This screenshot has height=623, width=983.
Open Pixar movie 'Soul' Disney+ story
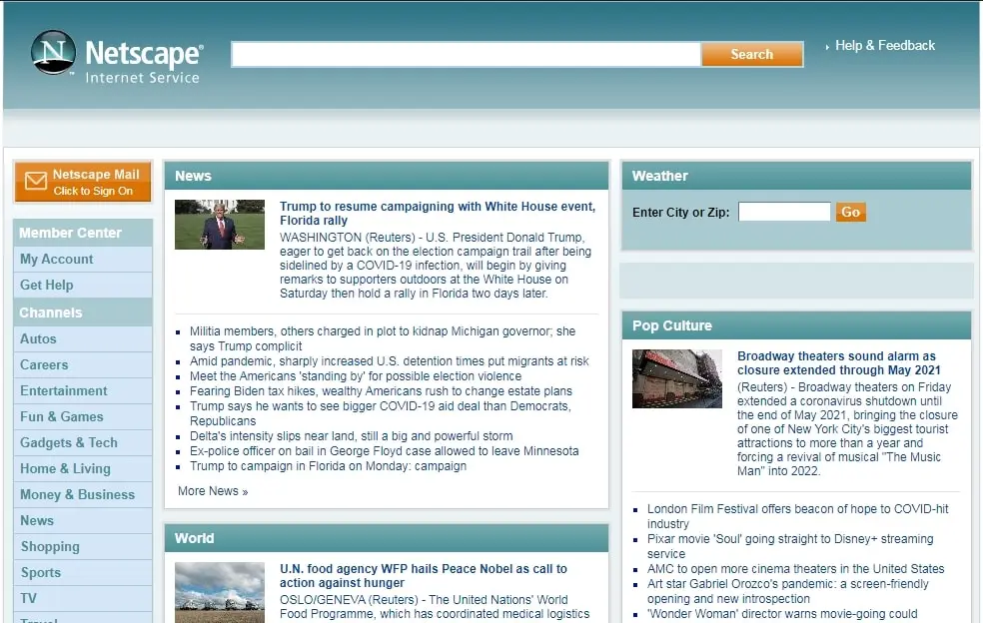[x=790, y=546]
